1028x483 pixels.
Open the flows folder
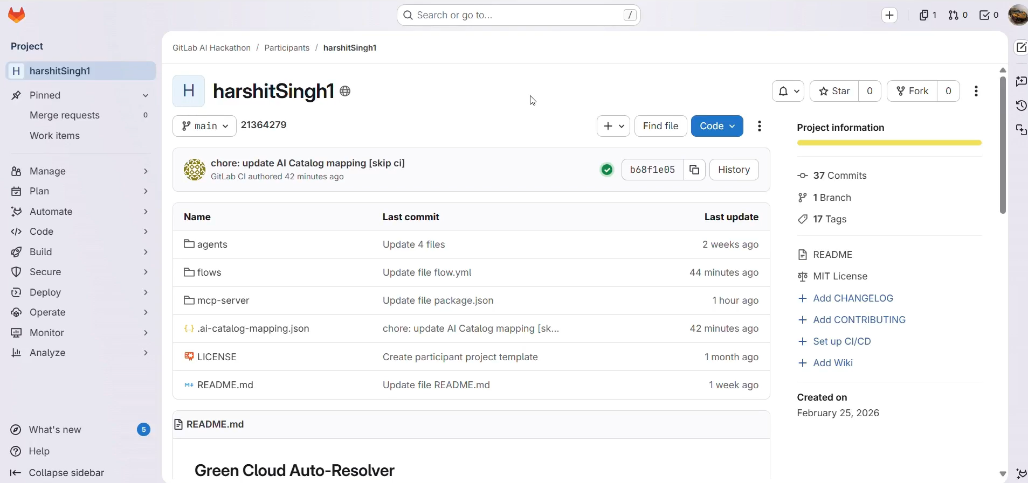click(x=209, y=272)
